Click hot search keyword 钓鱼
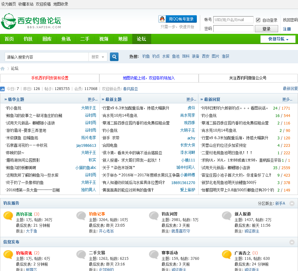298x271 pixels. tap(146, 56)
